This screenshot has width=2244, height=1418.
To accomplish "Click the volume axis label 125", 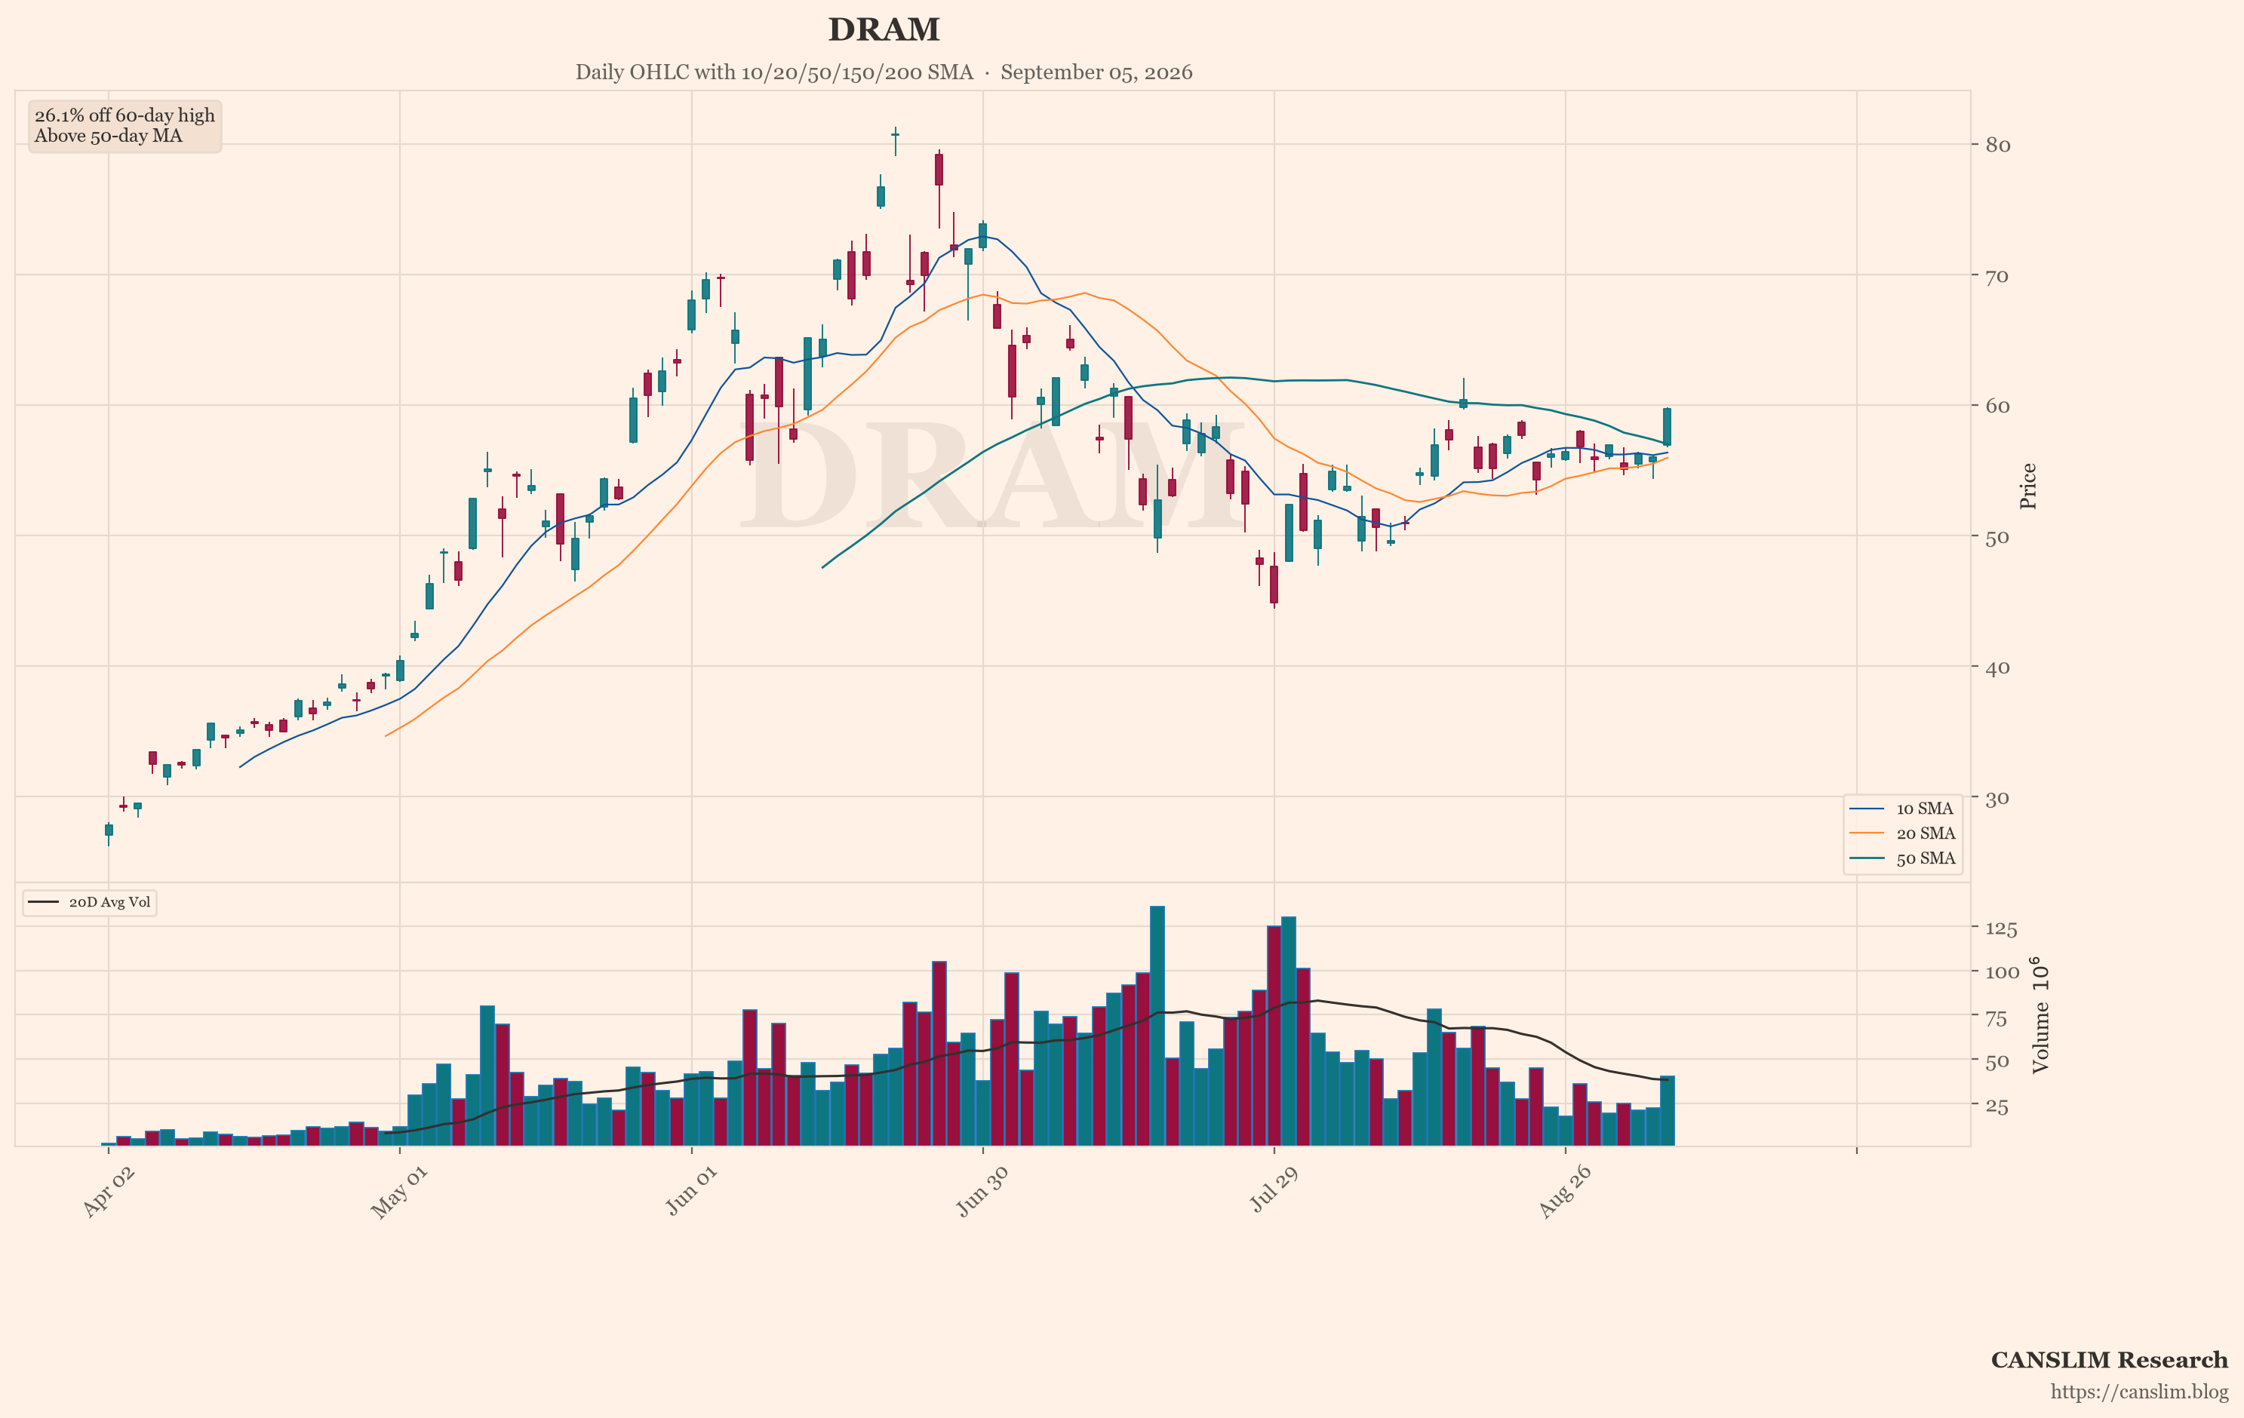I will [x=2002, y=928].
